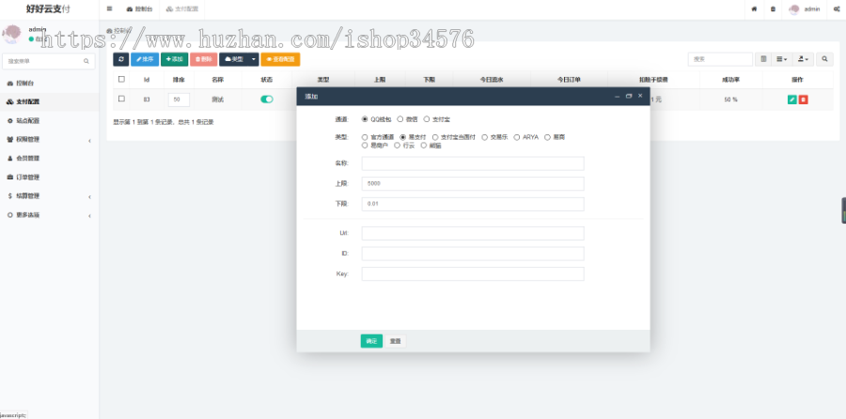
Task: Click the 名称 input field in dialog
Action: coord(473,163)
